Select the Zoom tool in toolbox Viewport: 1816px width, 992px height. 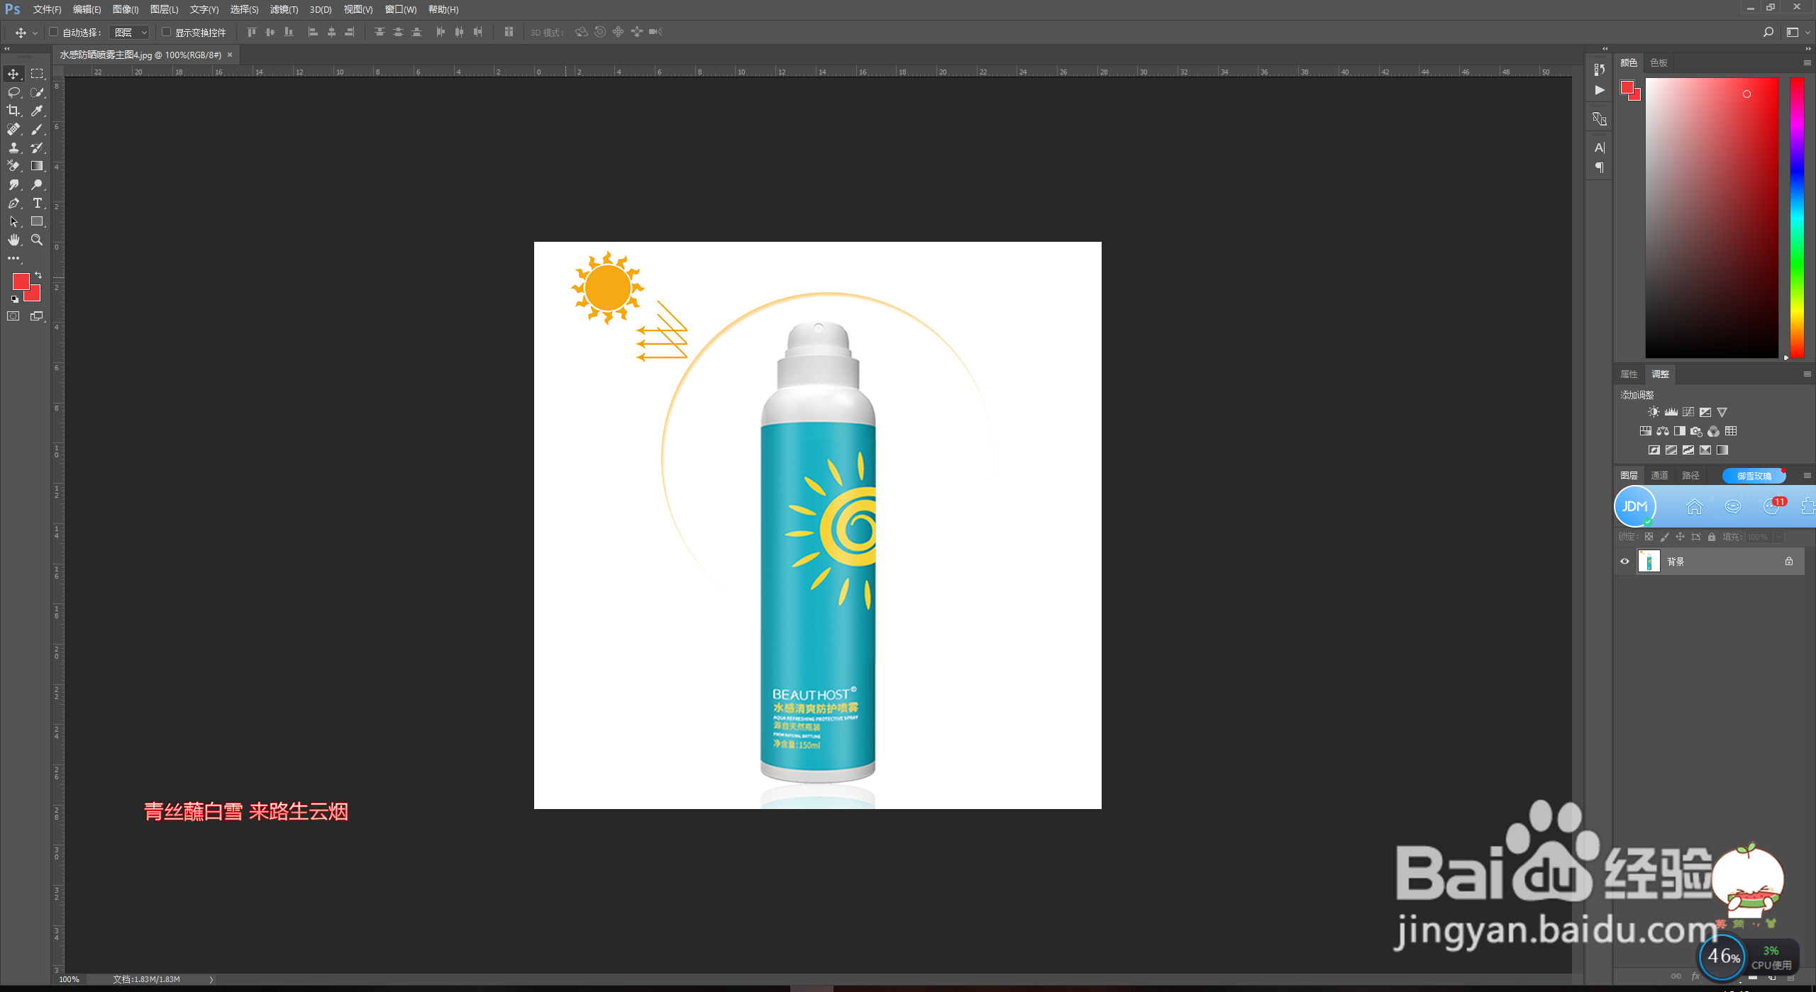click(x=37, y=240)
